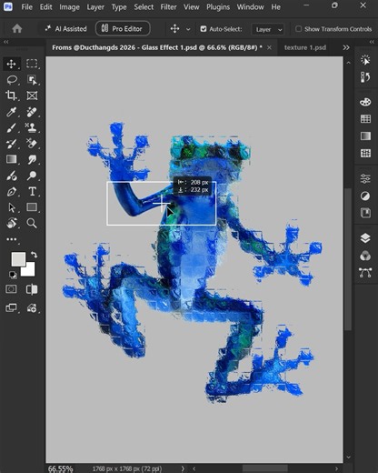The height and width of the screenshot is (473, 378).
Task: Open the Edit menu
Action: pyautogui.click(x=45, y=7)
